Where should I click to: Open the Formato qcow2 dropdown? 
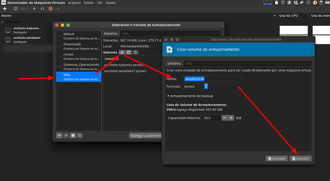coord(195,86)
